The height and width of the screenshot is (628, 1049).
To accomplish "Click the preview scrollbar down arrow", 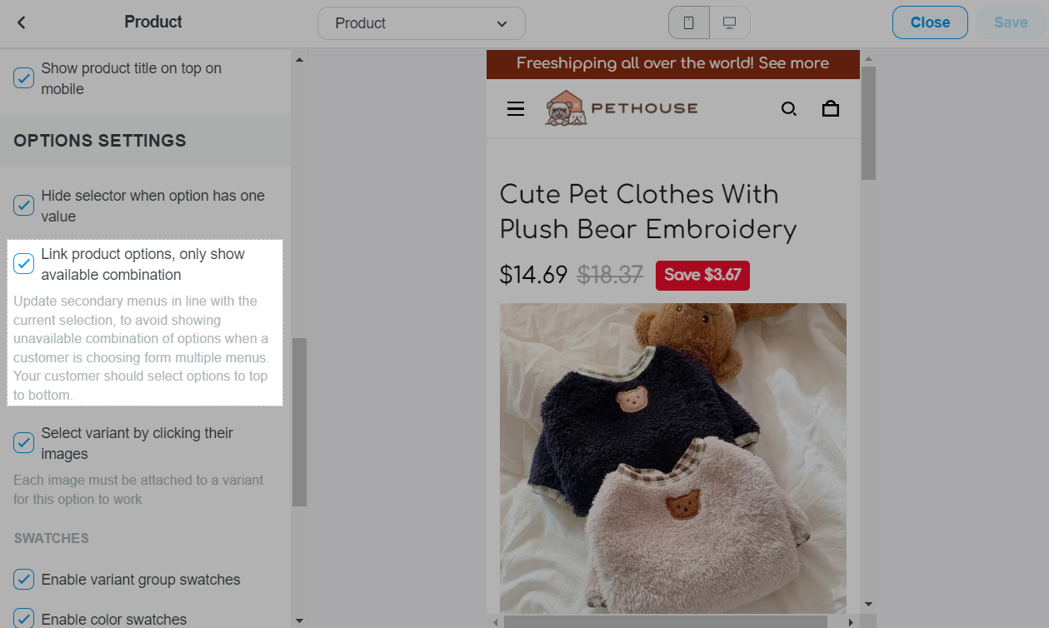I will (868, 604).
